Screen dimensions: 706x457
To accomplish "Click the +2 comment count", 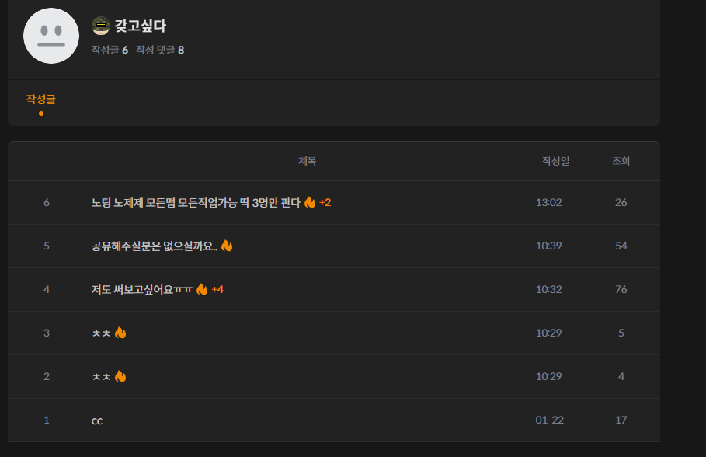I will point(325,202).
